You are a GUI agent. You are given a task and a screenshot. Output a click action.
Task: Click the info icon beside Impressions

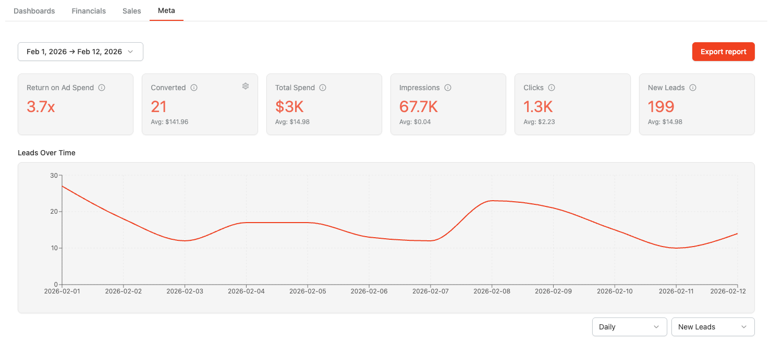point(448,88)
